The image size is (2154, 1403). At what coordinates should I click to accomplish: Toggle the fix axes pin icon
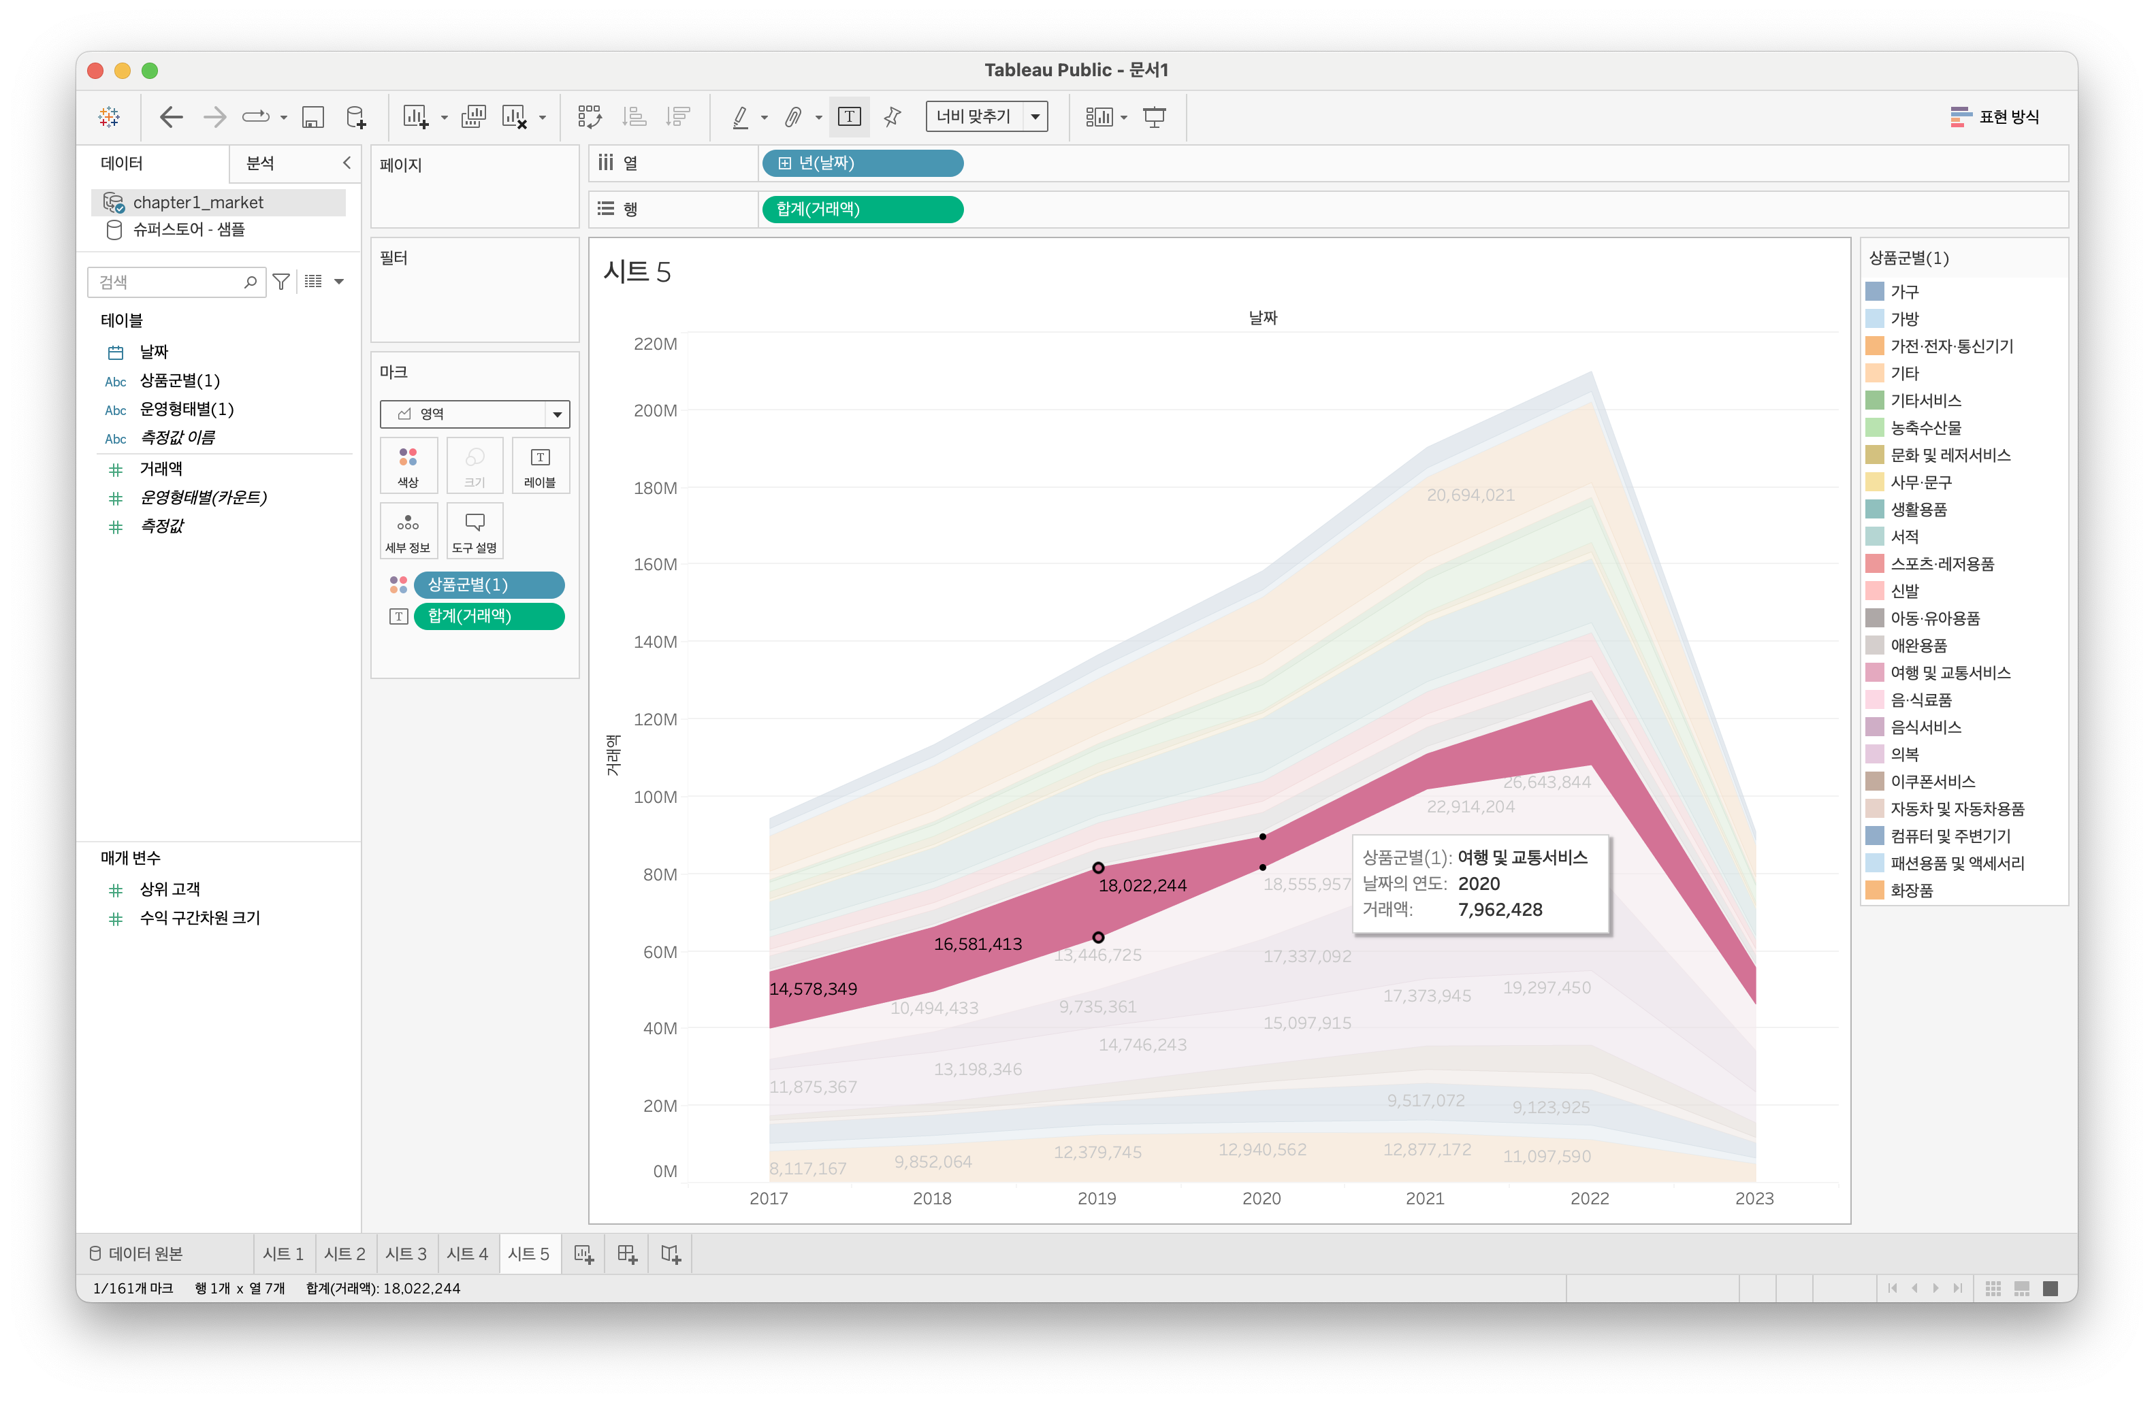pyautogui.click(x=893, y=117)
